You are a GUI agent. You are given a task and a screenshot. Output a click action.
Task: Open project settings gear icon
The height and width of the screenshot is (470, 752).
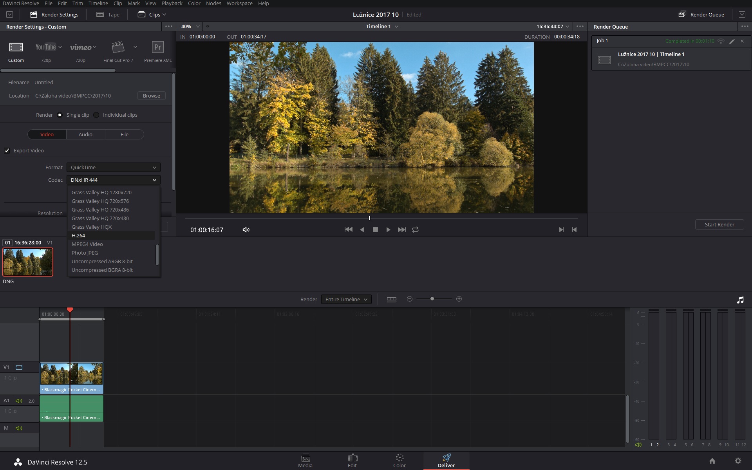tap(738, 461)
